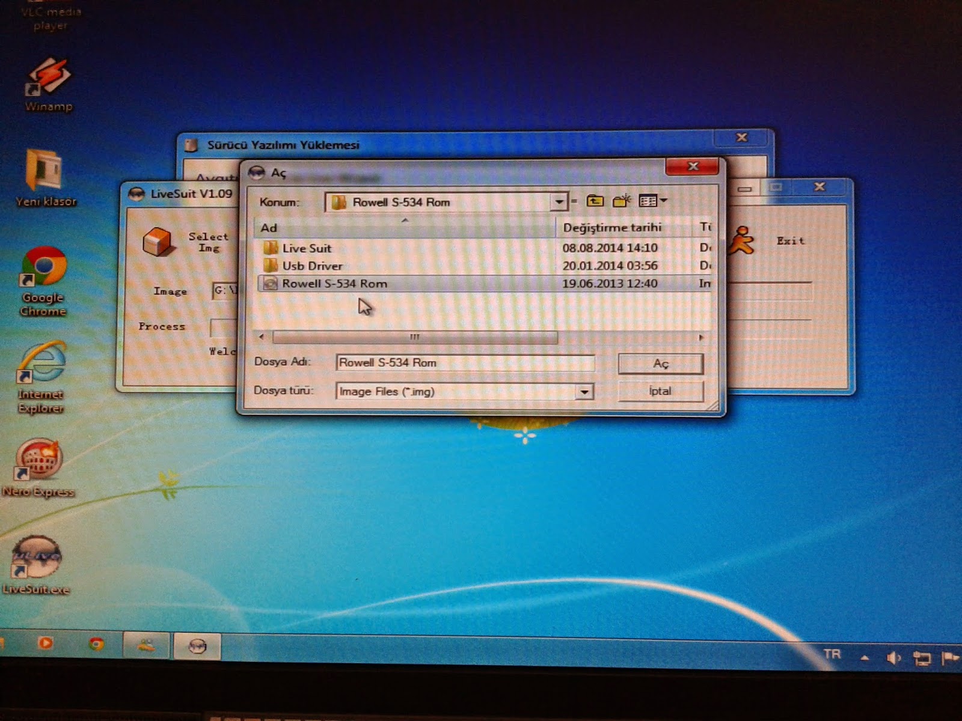Sort files by Ad column header
The width and height of the screenshot is (962, 721).
coord(405,228)
